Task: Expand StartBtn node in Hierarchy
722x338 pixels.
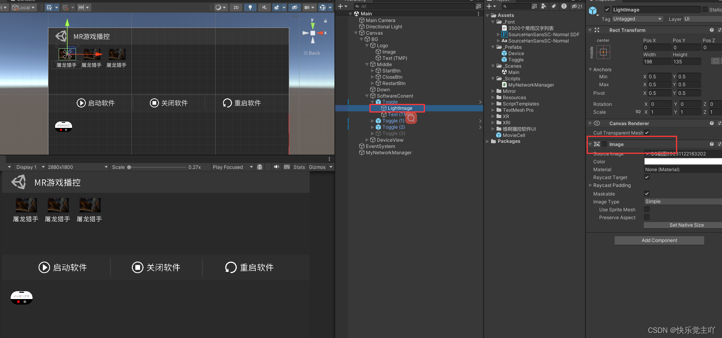Action: (373, 71)
